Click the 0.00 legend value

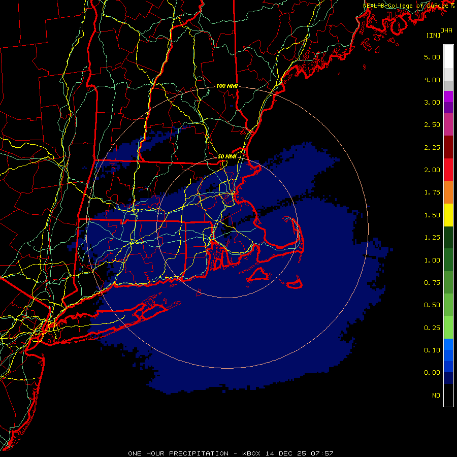432,373
